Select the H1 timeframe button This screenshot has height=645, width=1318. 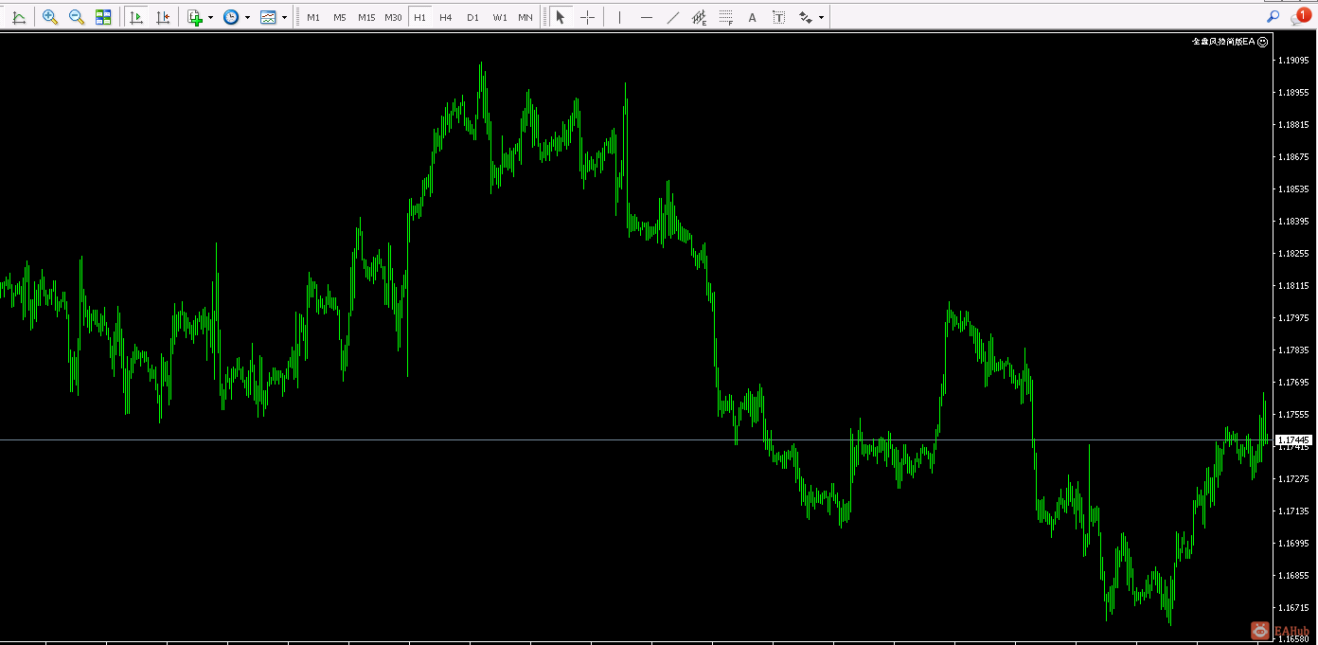(x=420, y=17)
